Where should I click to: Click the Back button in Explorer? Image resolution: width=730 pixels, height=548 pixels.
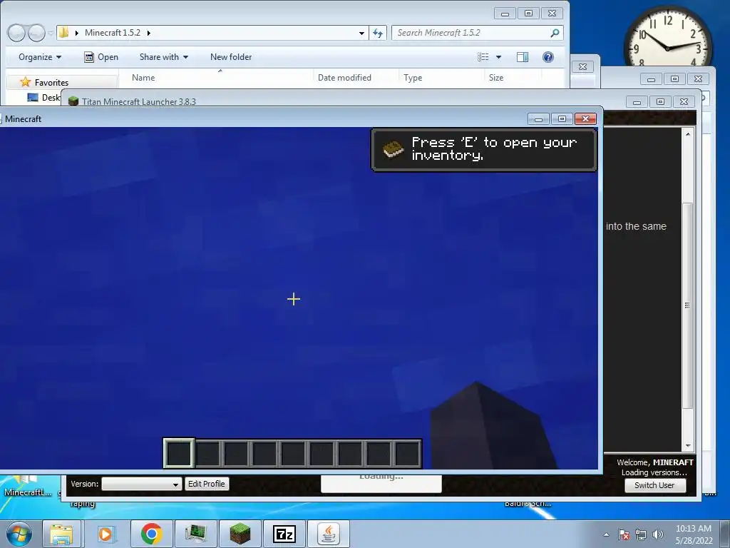tap(17, 33)
